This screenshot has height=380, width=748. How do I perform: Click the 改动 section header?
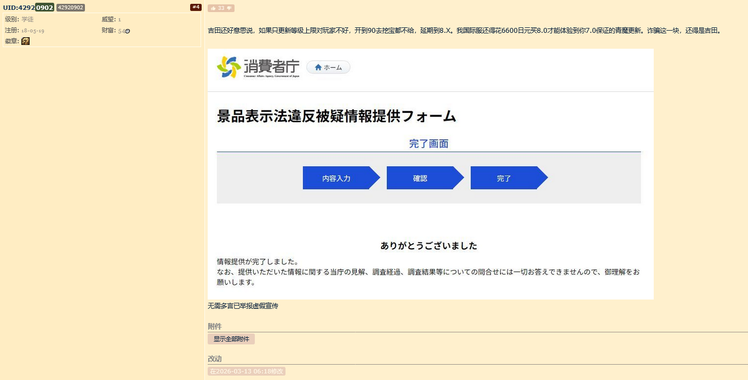click(x=215, y=359)
